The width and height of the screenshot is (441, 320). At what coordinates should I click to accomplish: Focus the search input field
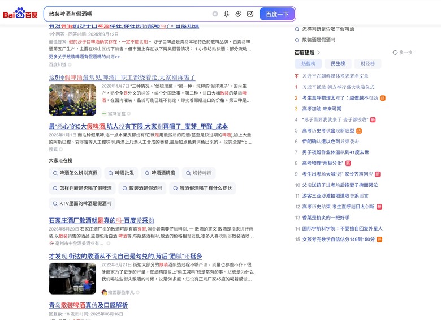[128, 14]
